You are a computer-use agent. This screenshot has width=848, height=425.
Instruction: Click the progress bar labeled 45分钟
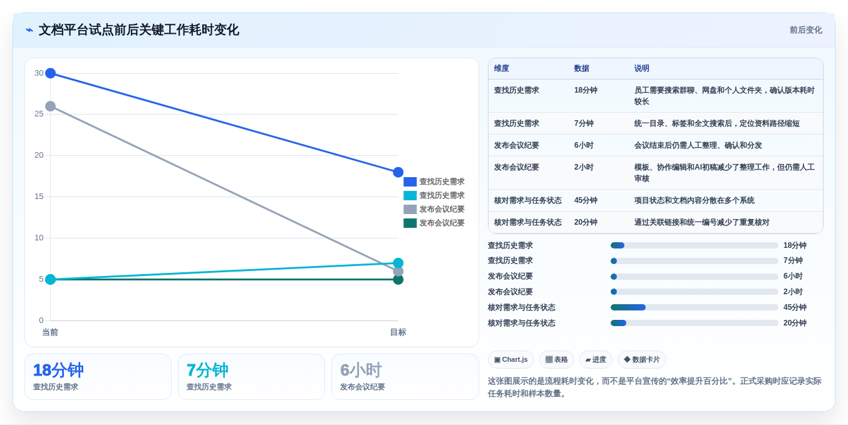pos(695,307)
